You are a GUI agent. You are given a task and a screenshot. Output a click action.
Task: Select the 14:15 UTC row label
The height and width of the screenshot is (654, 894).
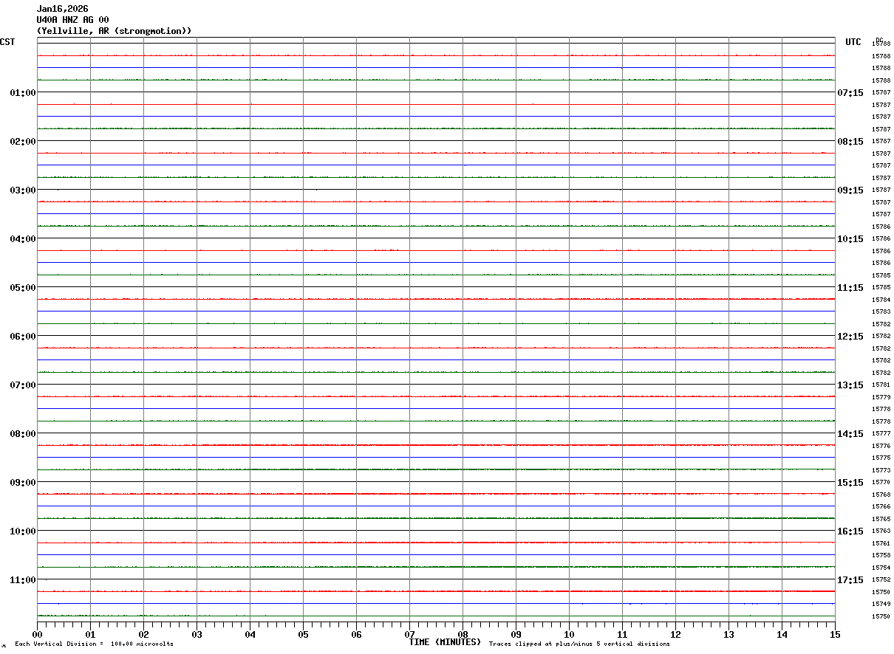850,434
